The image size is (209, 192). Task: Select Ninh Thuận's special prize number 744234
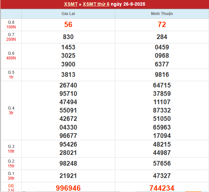tap(162, 188)
